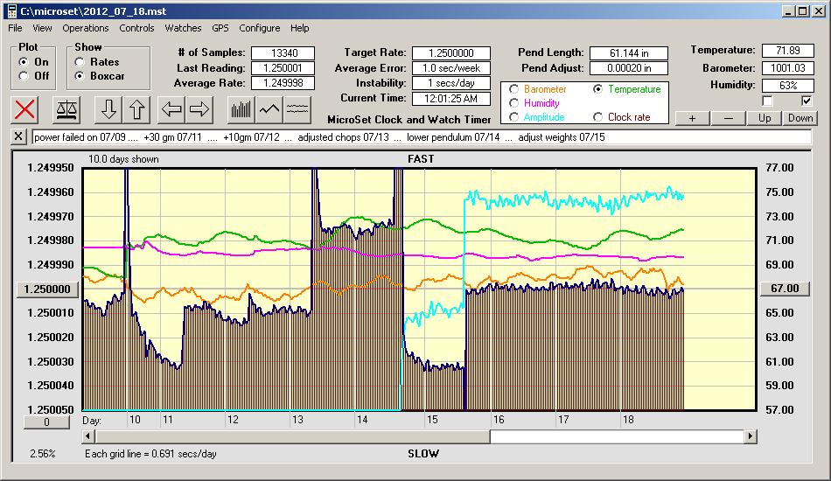Click the Last Reading field
831x481 pixels.
[x=283, y=68]
